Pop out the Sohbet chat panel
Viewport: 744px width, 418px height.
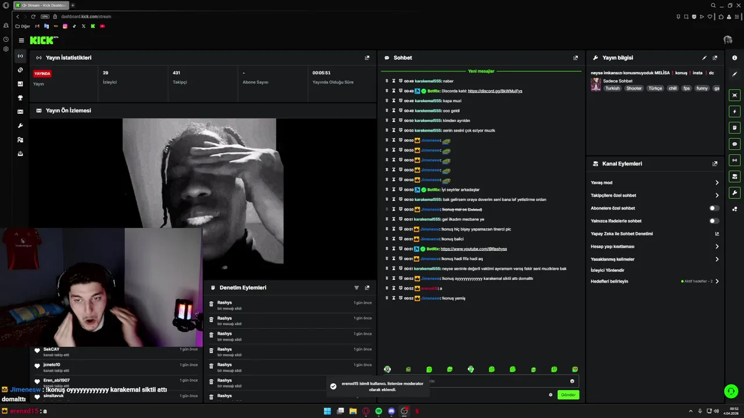[x=575, y=58]
